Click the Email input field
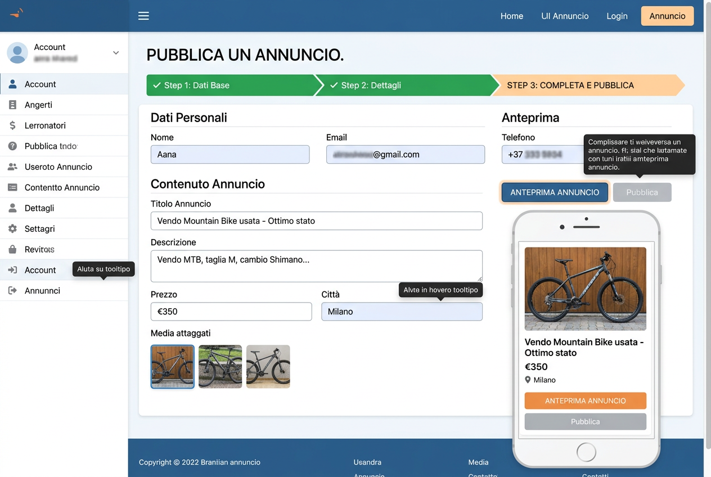711x477 pixels. coord(406,155)
